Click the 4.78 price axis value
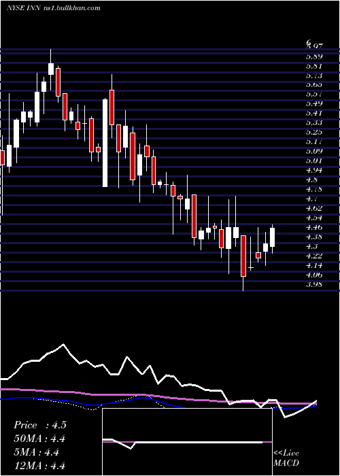 coord(314,190)
